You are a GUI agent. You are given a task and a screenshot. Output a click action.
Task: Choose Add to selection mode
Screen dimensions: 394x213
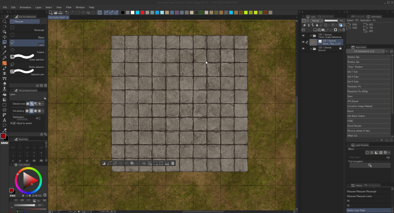click(x=32, y=104)
